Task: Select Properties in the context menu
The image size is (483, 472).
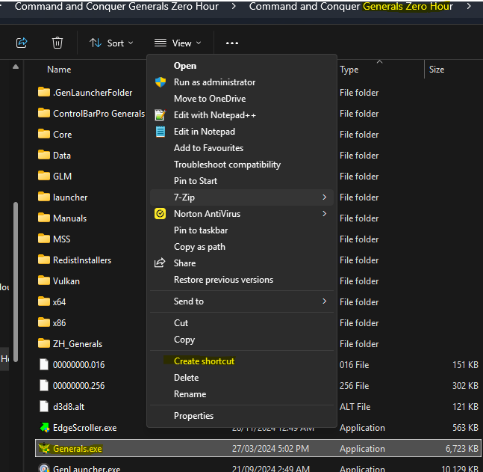Action: pos(193,416)
